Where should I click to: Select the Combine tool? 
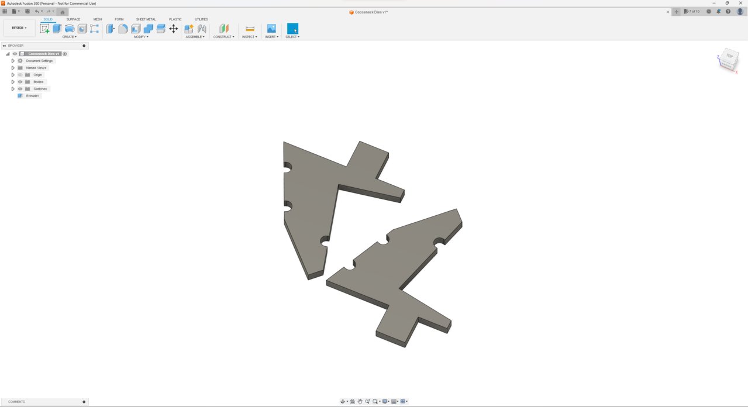coord(149,29)
